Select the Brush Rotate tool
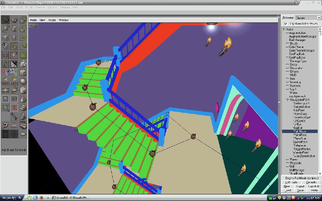Image resolution: width=322 pixels, height=201 pixels. [5, 28]
